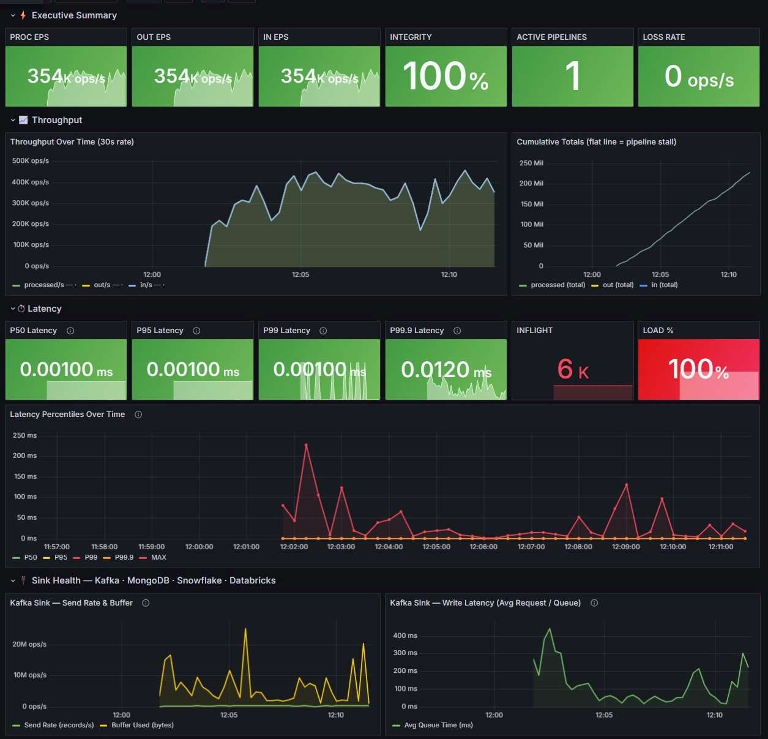Viewport: 768px width, 739px height.
Task: Click the Loss Rate value 0 ops/s
Action: (x=699, y=77)
